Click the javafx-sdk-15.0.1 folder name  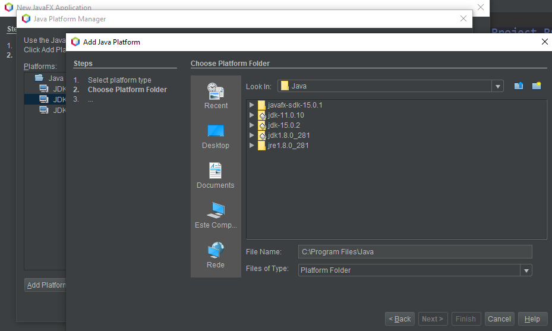coord(295,105)
